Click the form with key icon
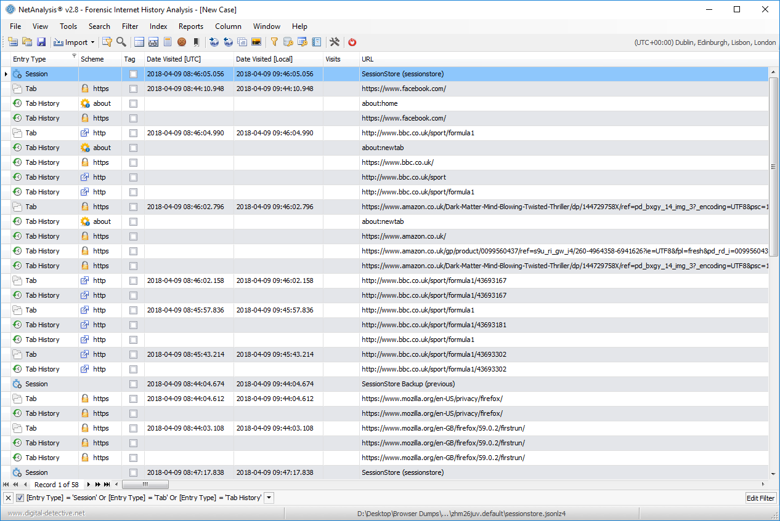780x521 pixels. click(303, 42)
